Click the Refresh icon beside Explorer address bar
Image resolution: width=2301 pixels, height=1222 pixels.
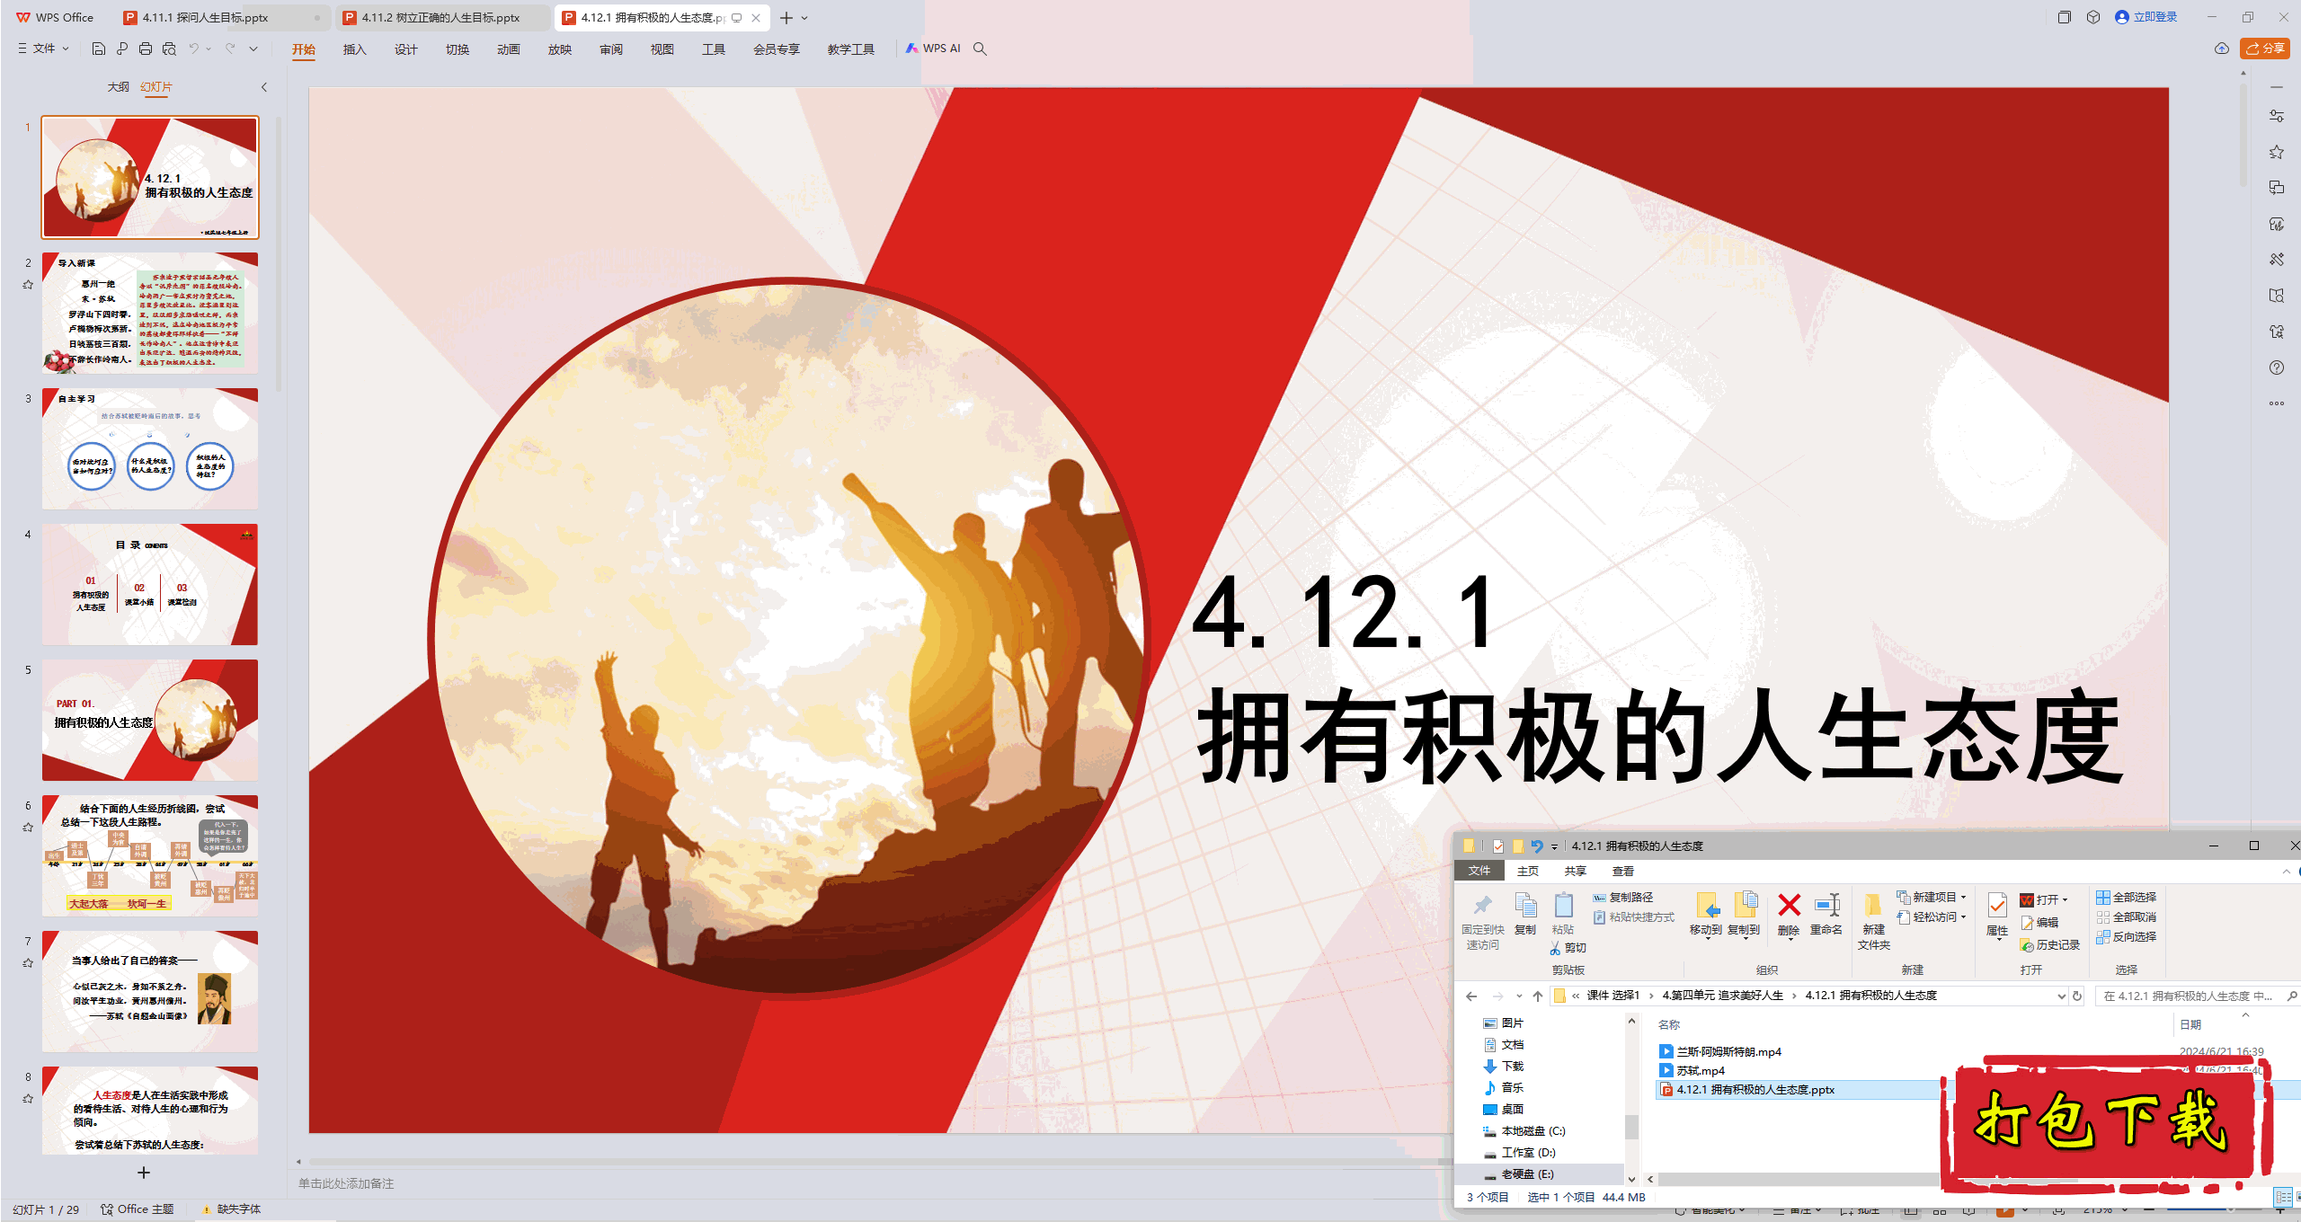click(2077, 996)
